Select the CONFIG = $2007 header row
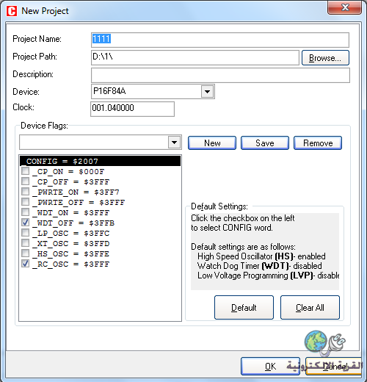The width and height of the screenshot is (367, 382). (x=100, y=161)
